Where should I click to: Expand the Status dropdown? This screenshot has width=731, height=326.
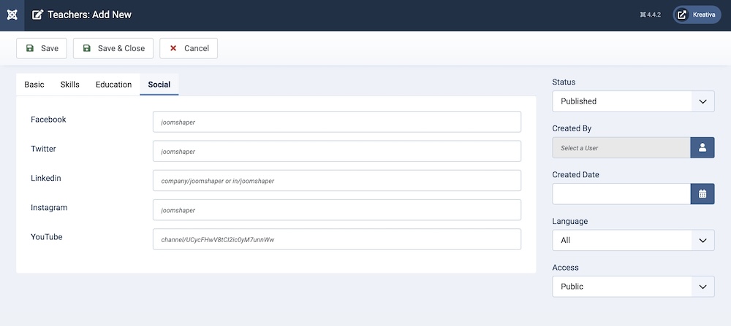pos(633,101)
